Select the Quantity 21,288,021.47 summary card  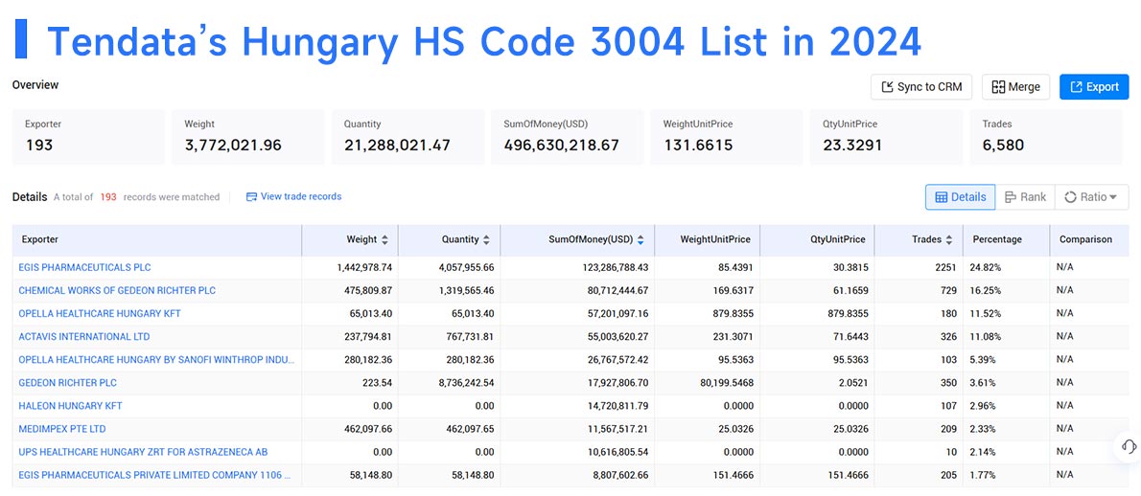407,137
